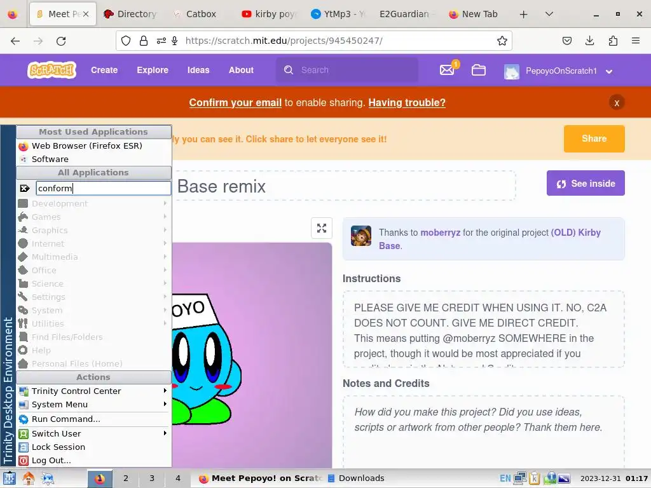This screenshot has height=488, width=651.
Task: Expand the Switch User submenu
Action: 93,433
